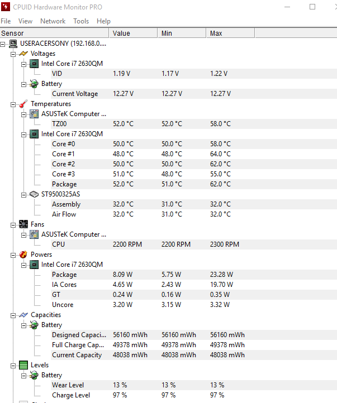Collapse Intel Core i7 node under Powers
The height and width of the screenshot is (403, 337).
click(23, 265)
